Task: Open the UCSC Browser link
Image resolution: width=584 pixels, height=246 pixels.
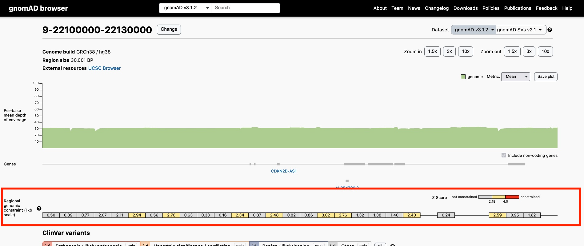Action: [104, 68]
